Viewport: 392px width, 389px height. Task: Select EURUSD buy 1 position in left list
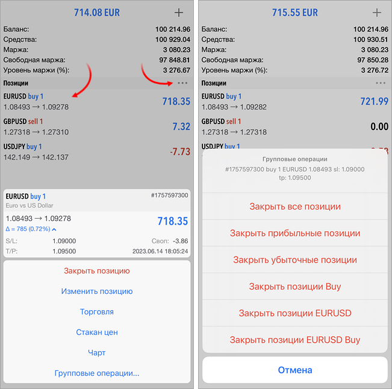97,102
